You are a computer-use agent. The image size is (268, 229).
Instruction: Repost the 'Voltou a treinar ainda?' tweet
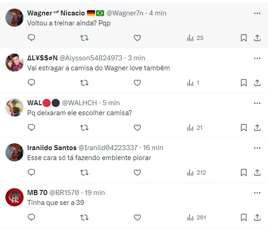point(84,38)
